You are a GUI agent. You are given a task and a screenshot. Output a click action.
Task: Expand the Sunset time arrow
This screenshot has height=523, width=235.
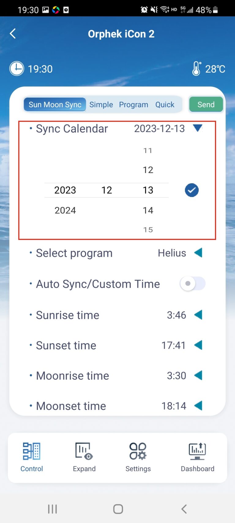click(x=198, y=345)
